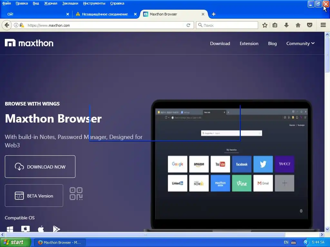The width and height of the screenshot is (330, 247).
Task: Click horizontal scrollbar right arrow
Action: pos(322,234)
